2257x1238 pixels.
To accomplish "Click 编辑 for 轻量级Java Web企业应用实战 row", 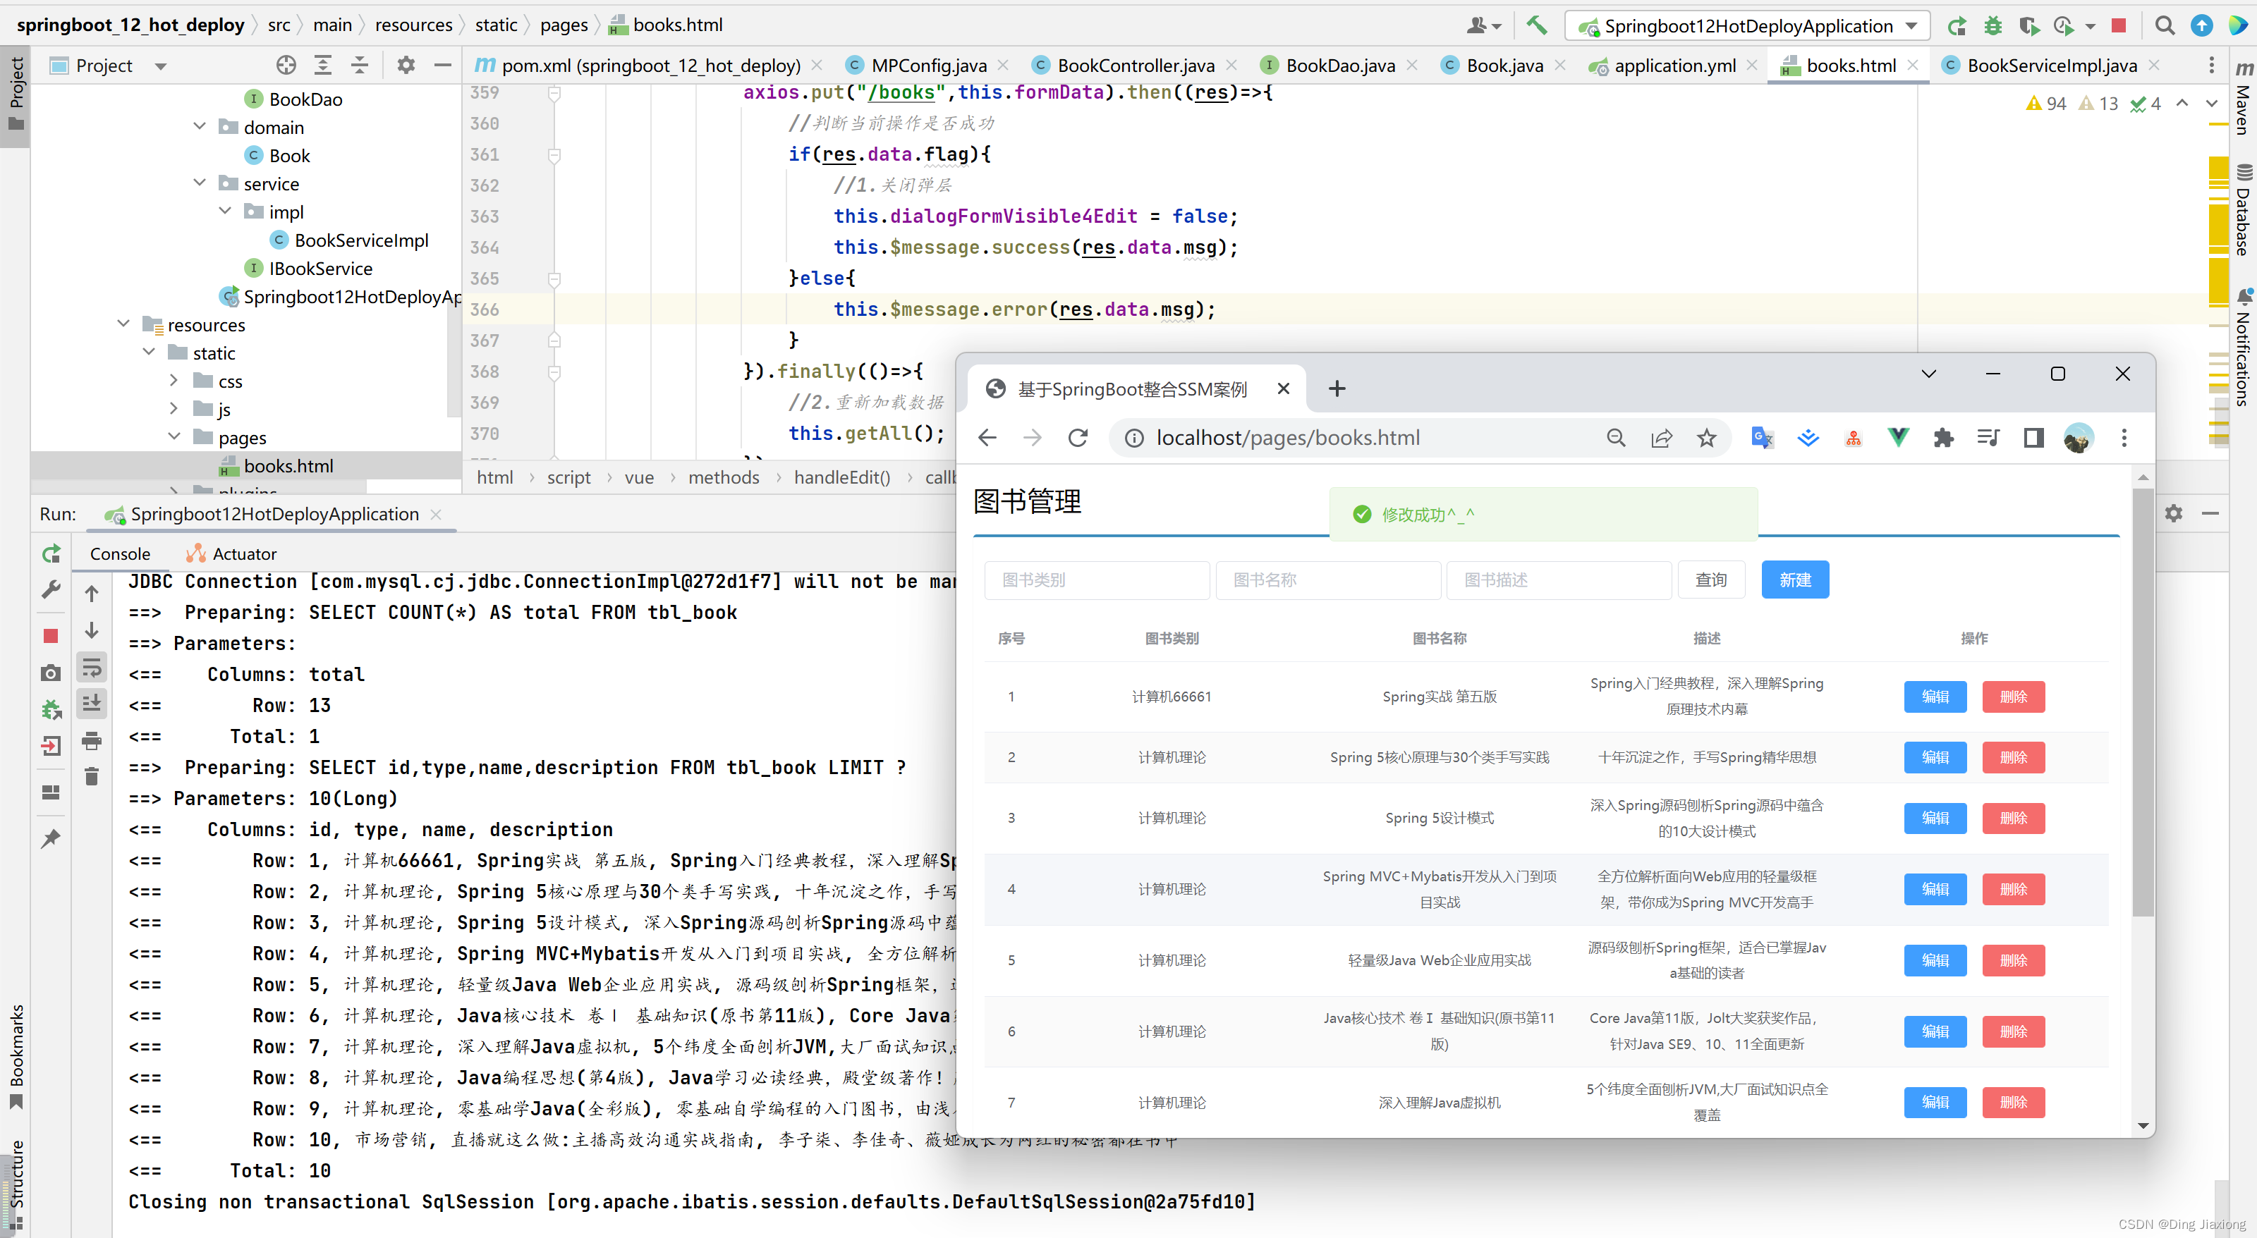I will [x=1935, y=960].
